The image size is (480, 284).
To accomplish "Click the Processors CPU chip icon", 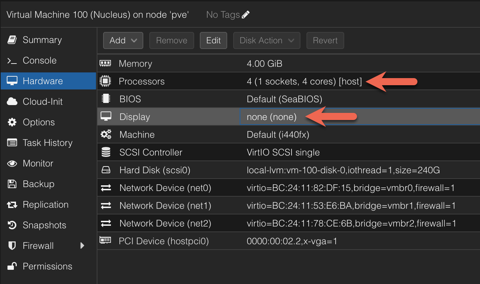I will 106,81.
